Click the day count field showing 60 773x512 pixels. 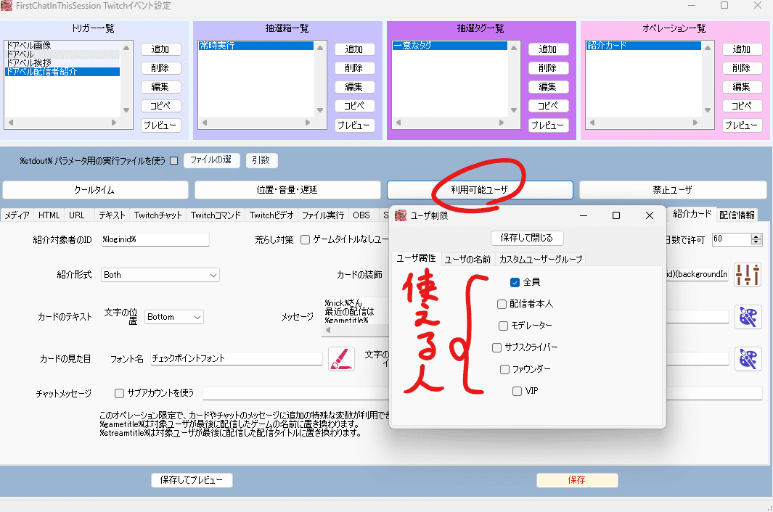coord(732,239)
